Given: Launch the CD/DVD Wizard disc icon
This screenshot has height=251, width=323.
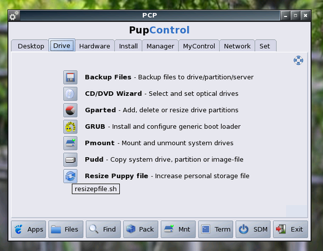Looking at the screenshot, I should tap(70, 94).
